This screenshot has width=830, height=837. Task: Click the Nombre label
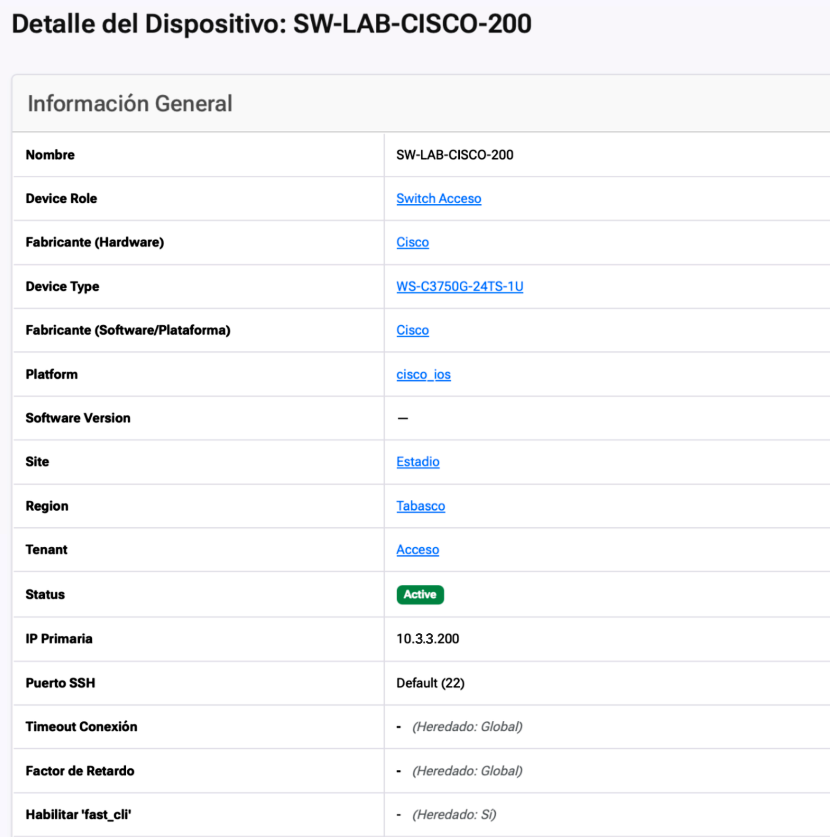click(x=50, y=155)
